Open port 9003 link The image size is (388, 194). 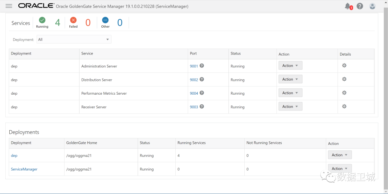click(x=194, y=107)
